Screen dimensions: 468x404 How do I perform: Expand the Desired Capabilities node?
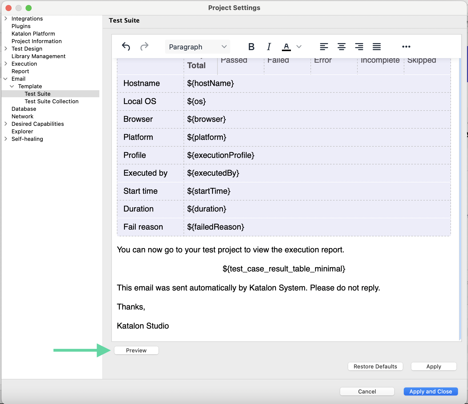click(x=6, y=124)
